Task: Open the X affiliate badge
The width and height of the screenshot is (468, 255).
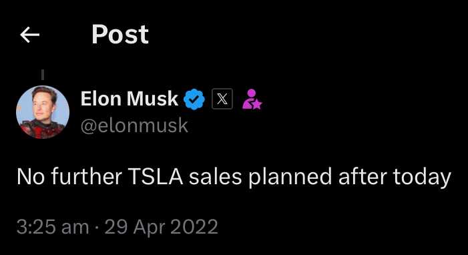Action: tap(222, 99)
